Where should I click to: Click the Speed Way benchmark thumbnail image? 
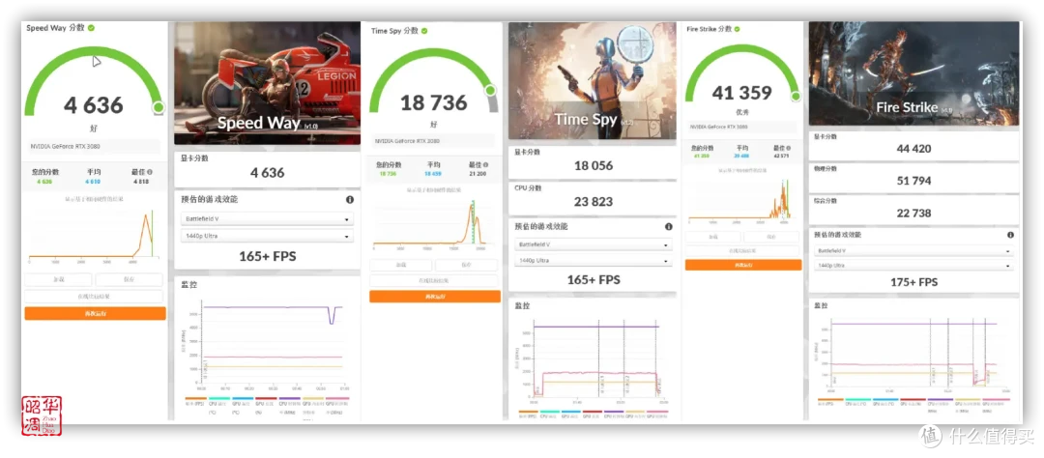[x=267, y=83]
